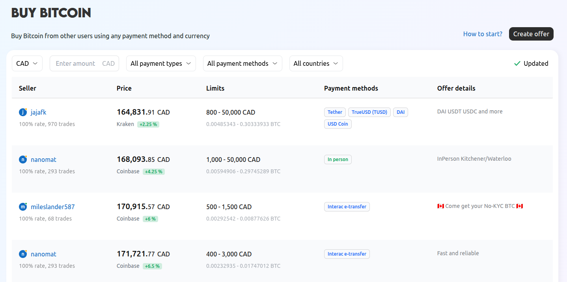Click the nanomat seller avatar icon
Viewport: 567px width, 282px height.
pos(22,159)
